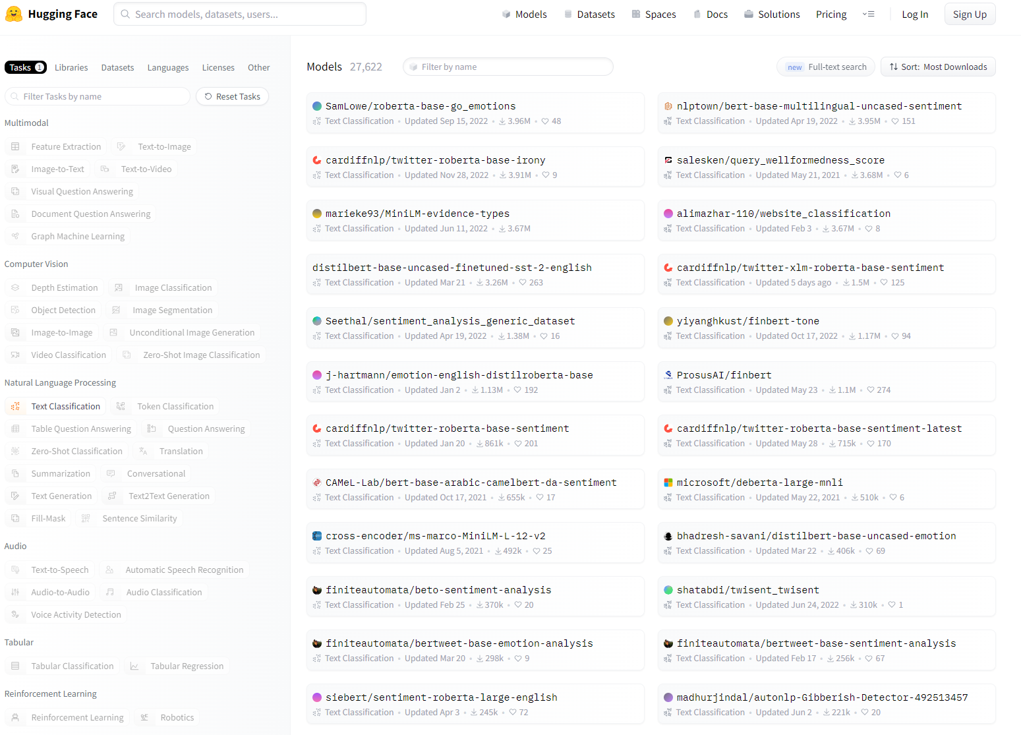Click the Log In link
The width and height of the screenshot is (1021, 735).
tap(915, 15)
